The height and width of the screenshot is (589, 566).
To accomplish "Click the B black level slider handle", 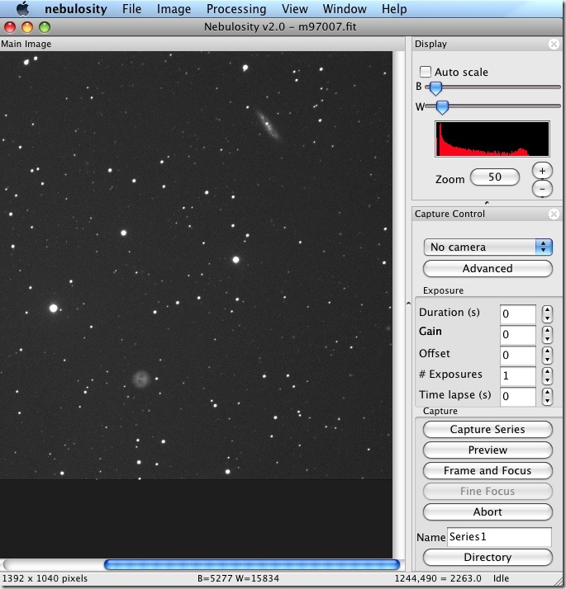I will click(x=435, y=88).
